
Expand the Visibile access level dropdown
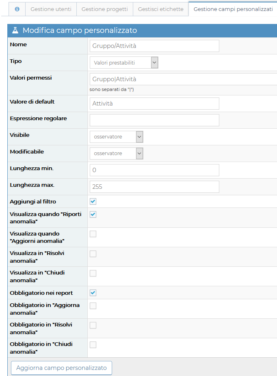[116, 137]
